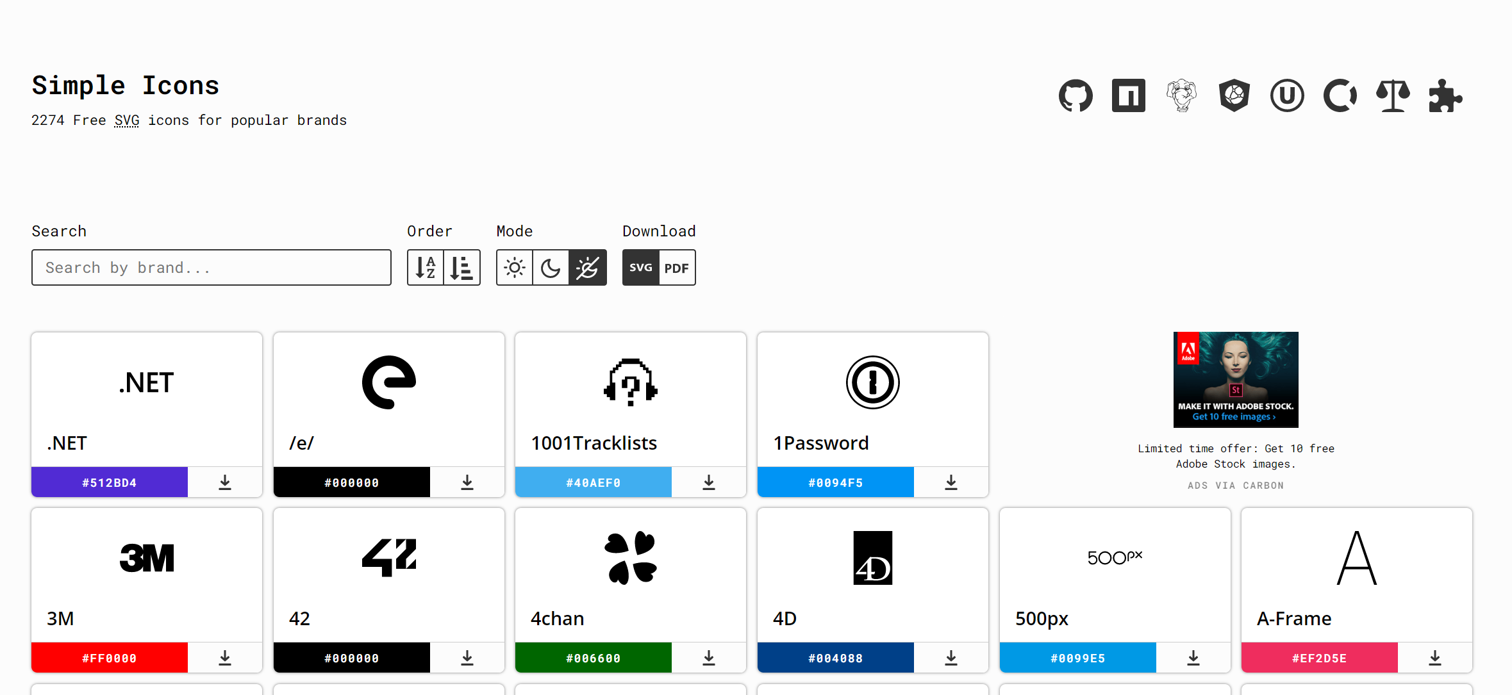Click the Packagist elephant icon
The image size is (1512, 695).
pyautogui.click(x=1181, y=96)
